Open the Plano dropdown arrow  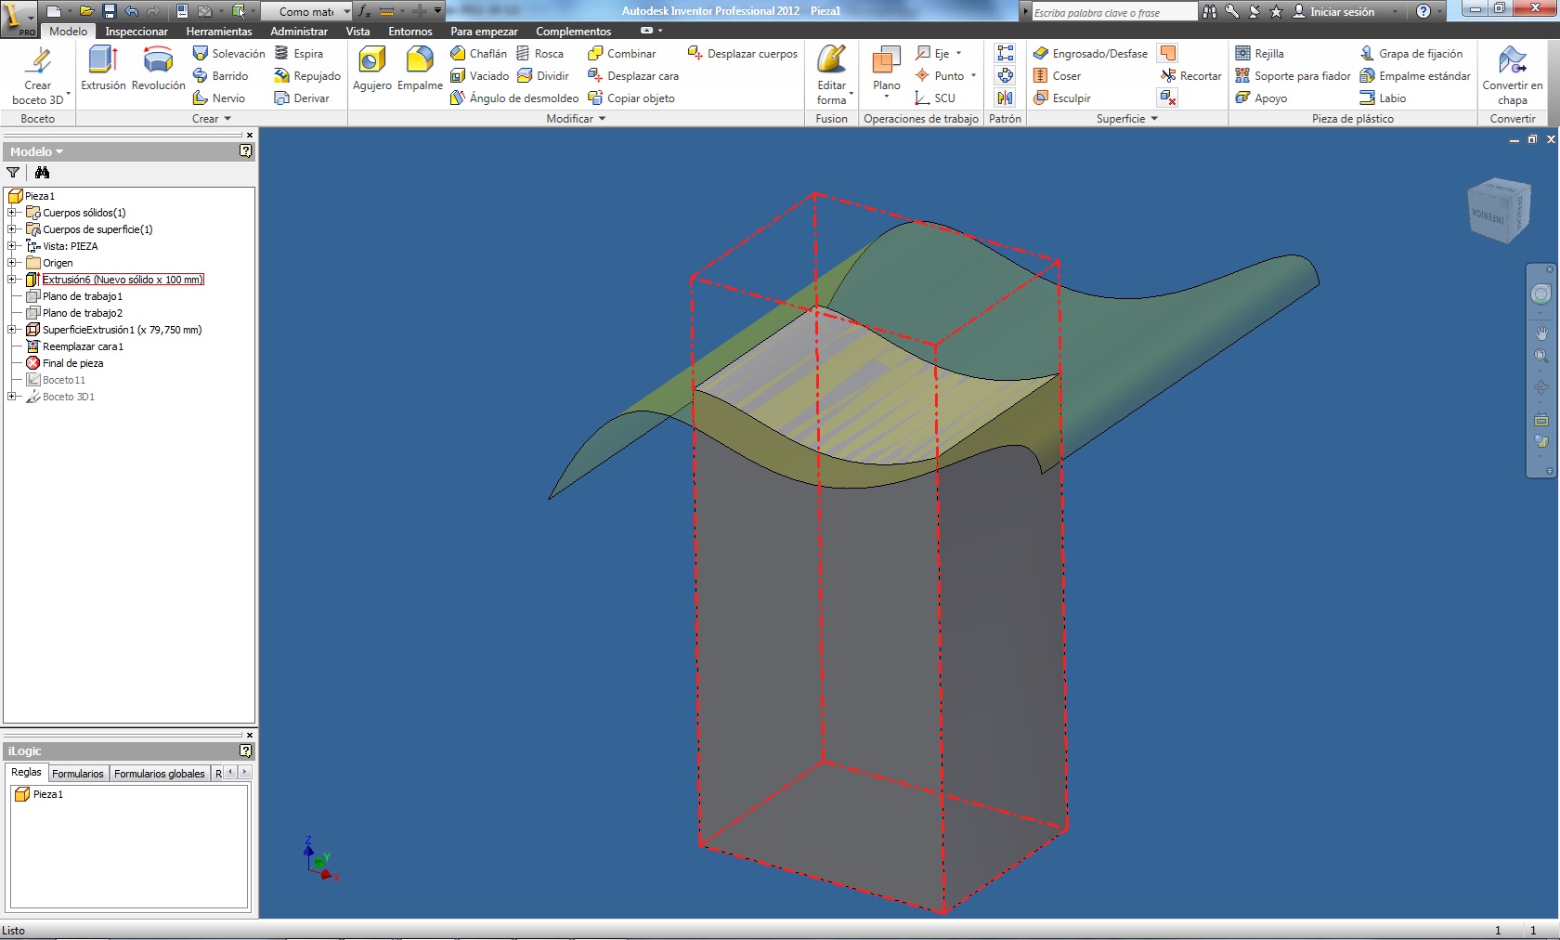887,97
